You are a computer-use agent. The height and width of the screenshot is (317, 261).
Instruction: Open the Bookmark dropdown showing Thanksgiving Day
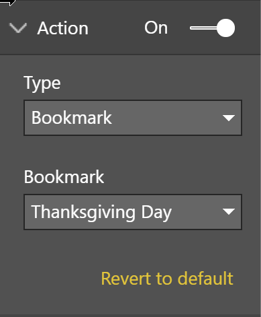(133, 212)
